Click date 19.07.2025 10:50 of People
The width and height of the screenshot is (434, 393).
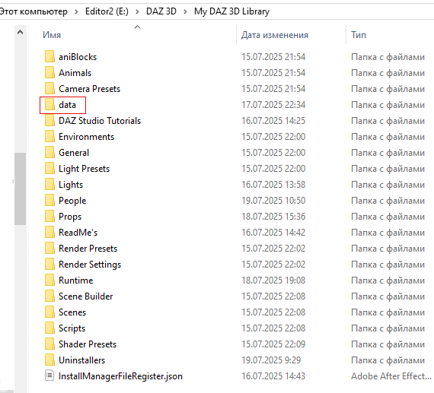(273, 201)
